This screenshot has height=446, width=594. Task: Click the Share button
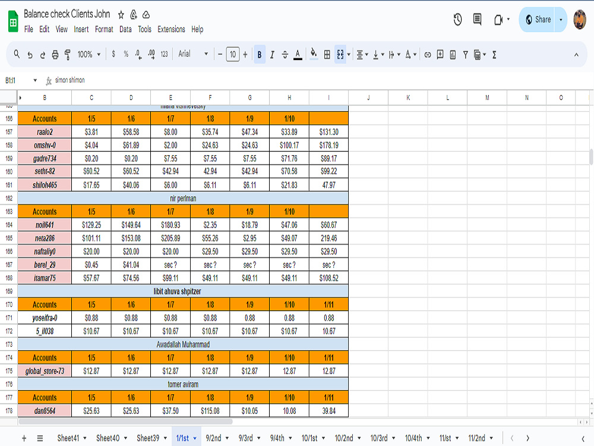pyautogui.click(x=538, y=20)
